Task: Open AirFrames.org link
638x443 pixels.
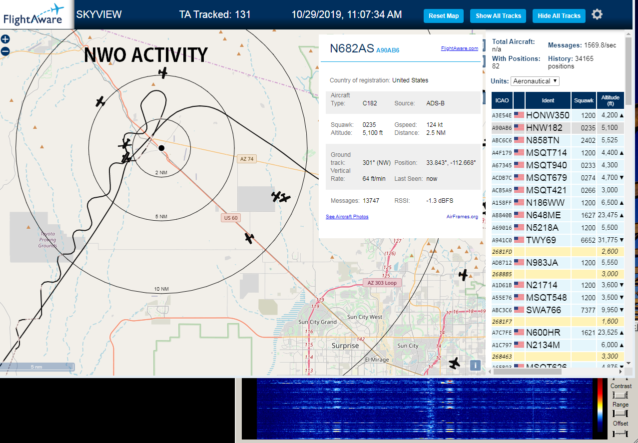Action: tap(462, 217)
